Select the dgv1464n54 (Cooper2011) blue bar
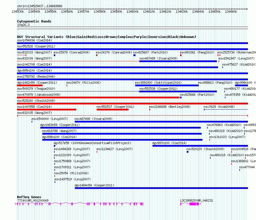Screen dimensions: 256x220 tap(161, 188)
